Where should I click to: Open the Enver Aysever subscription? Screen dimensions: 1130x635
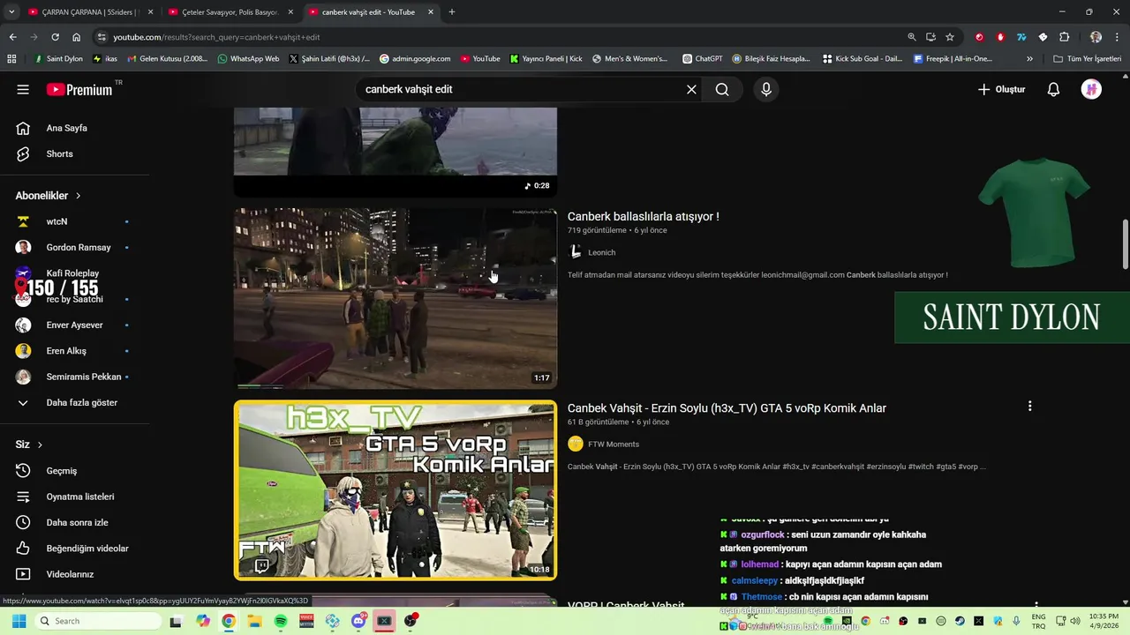pos(75,325)
